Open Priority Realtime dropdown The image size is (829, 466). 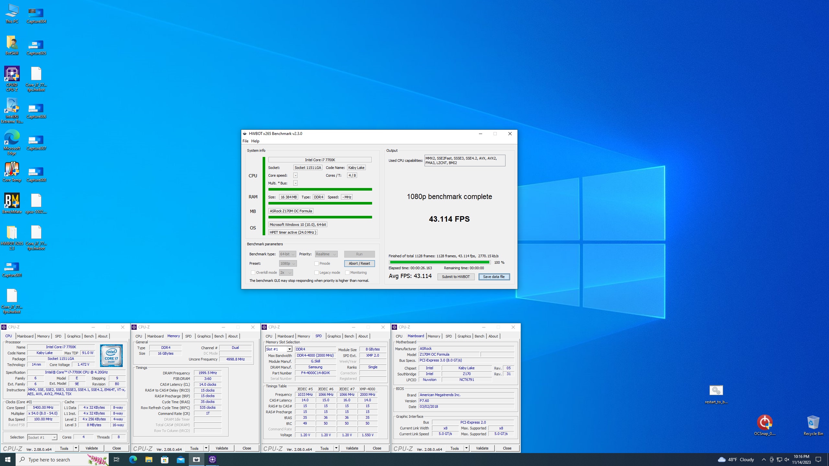click(326, 254)
